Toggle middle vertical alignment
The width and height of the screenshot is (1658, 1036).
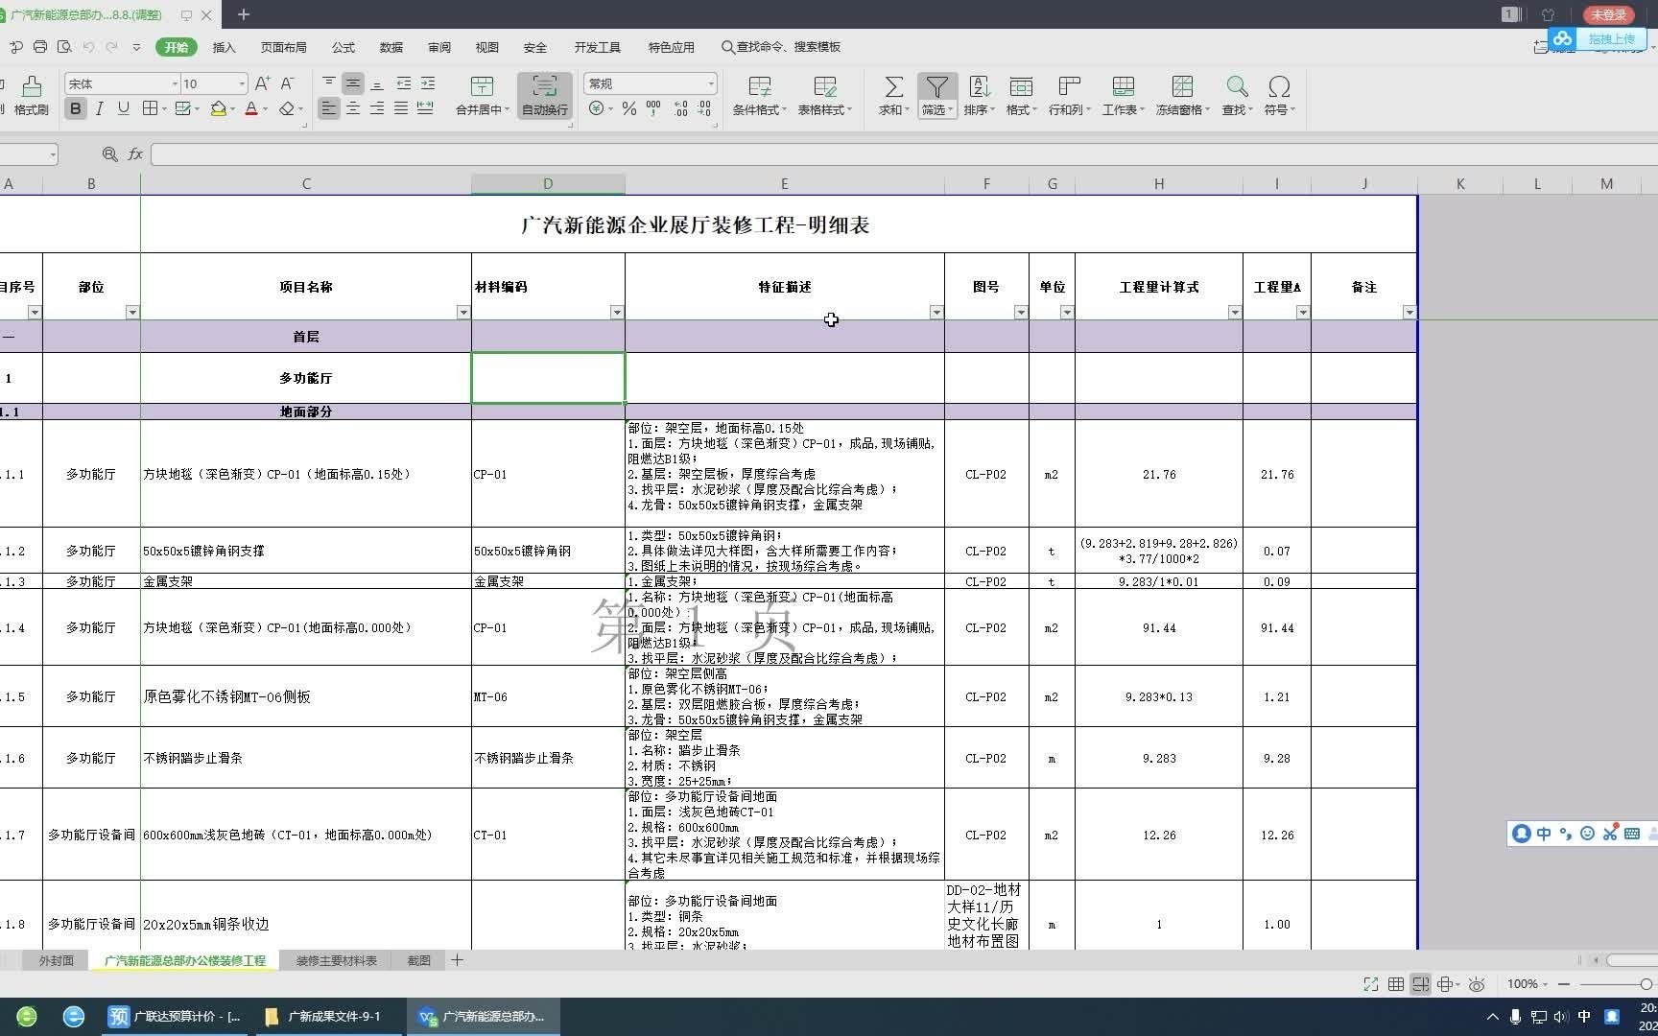point(353,83)
